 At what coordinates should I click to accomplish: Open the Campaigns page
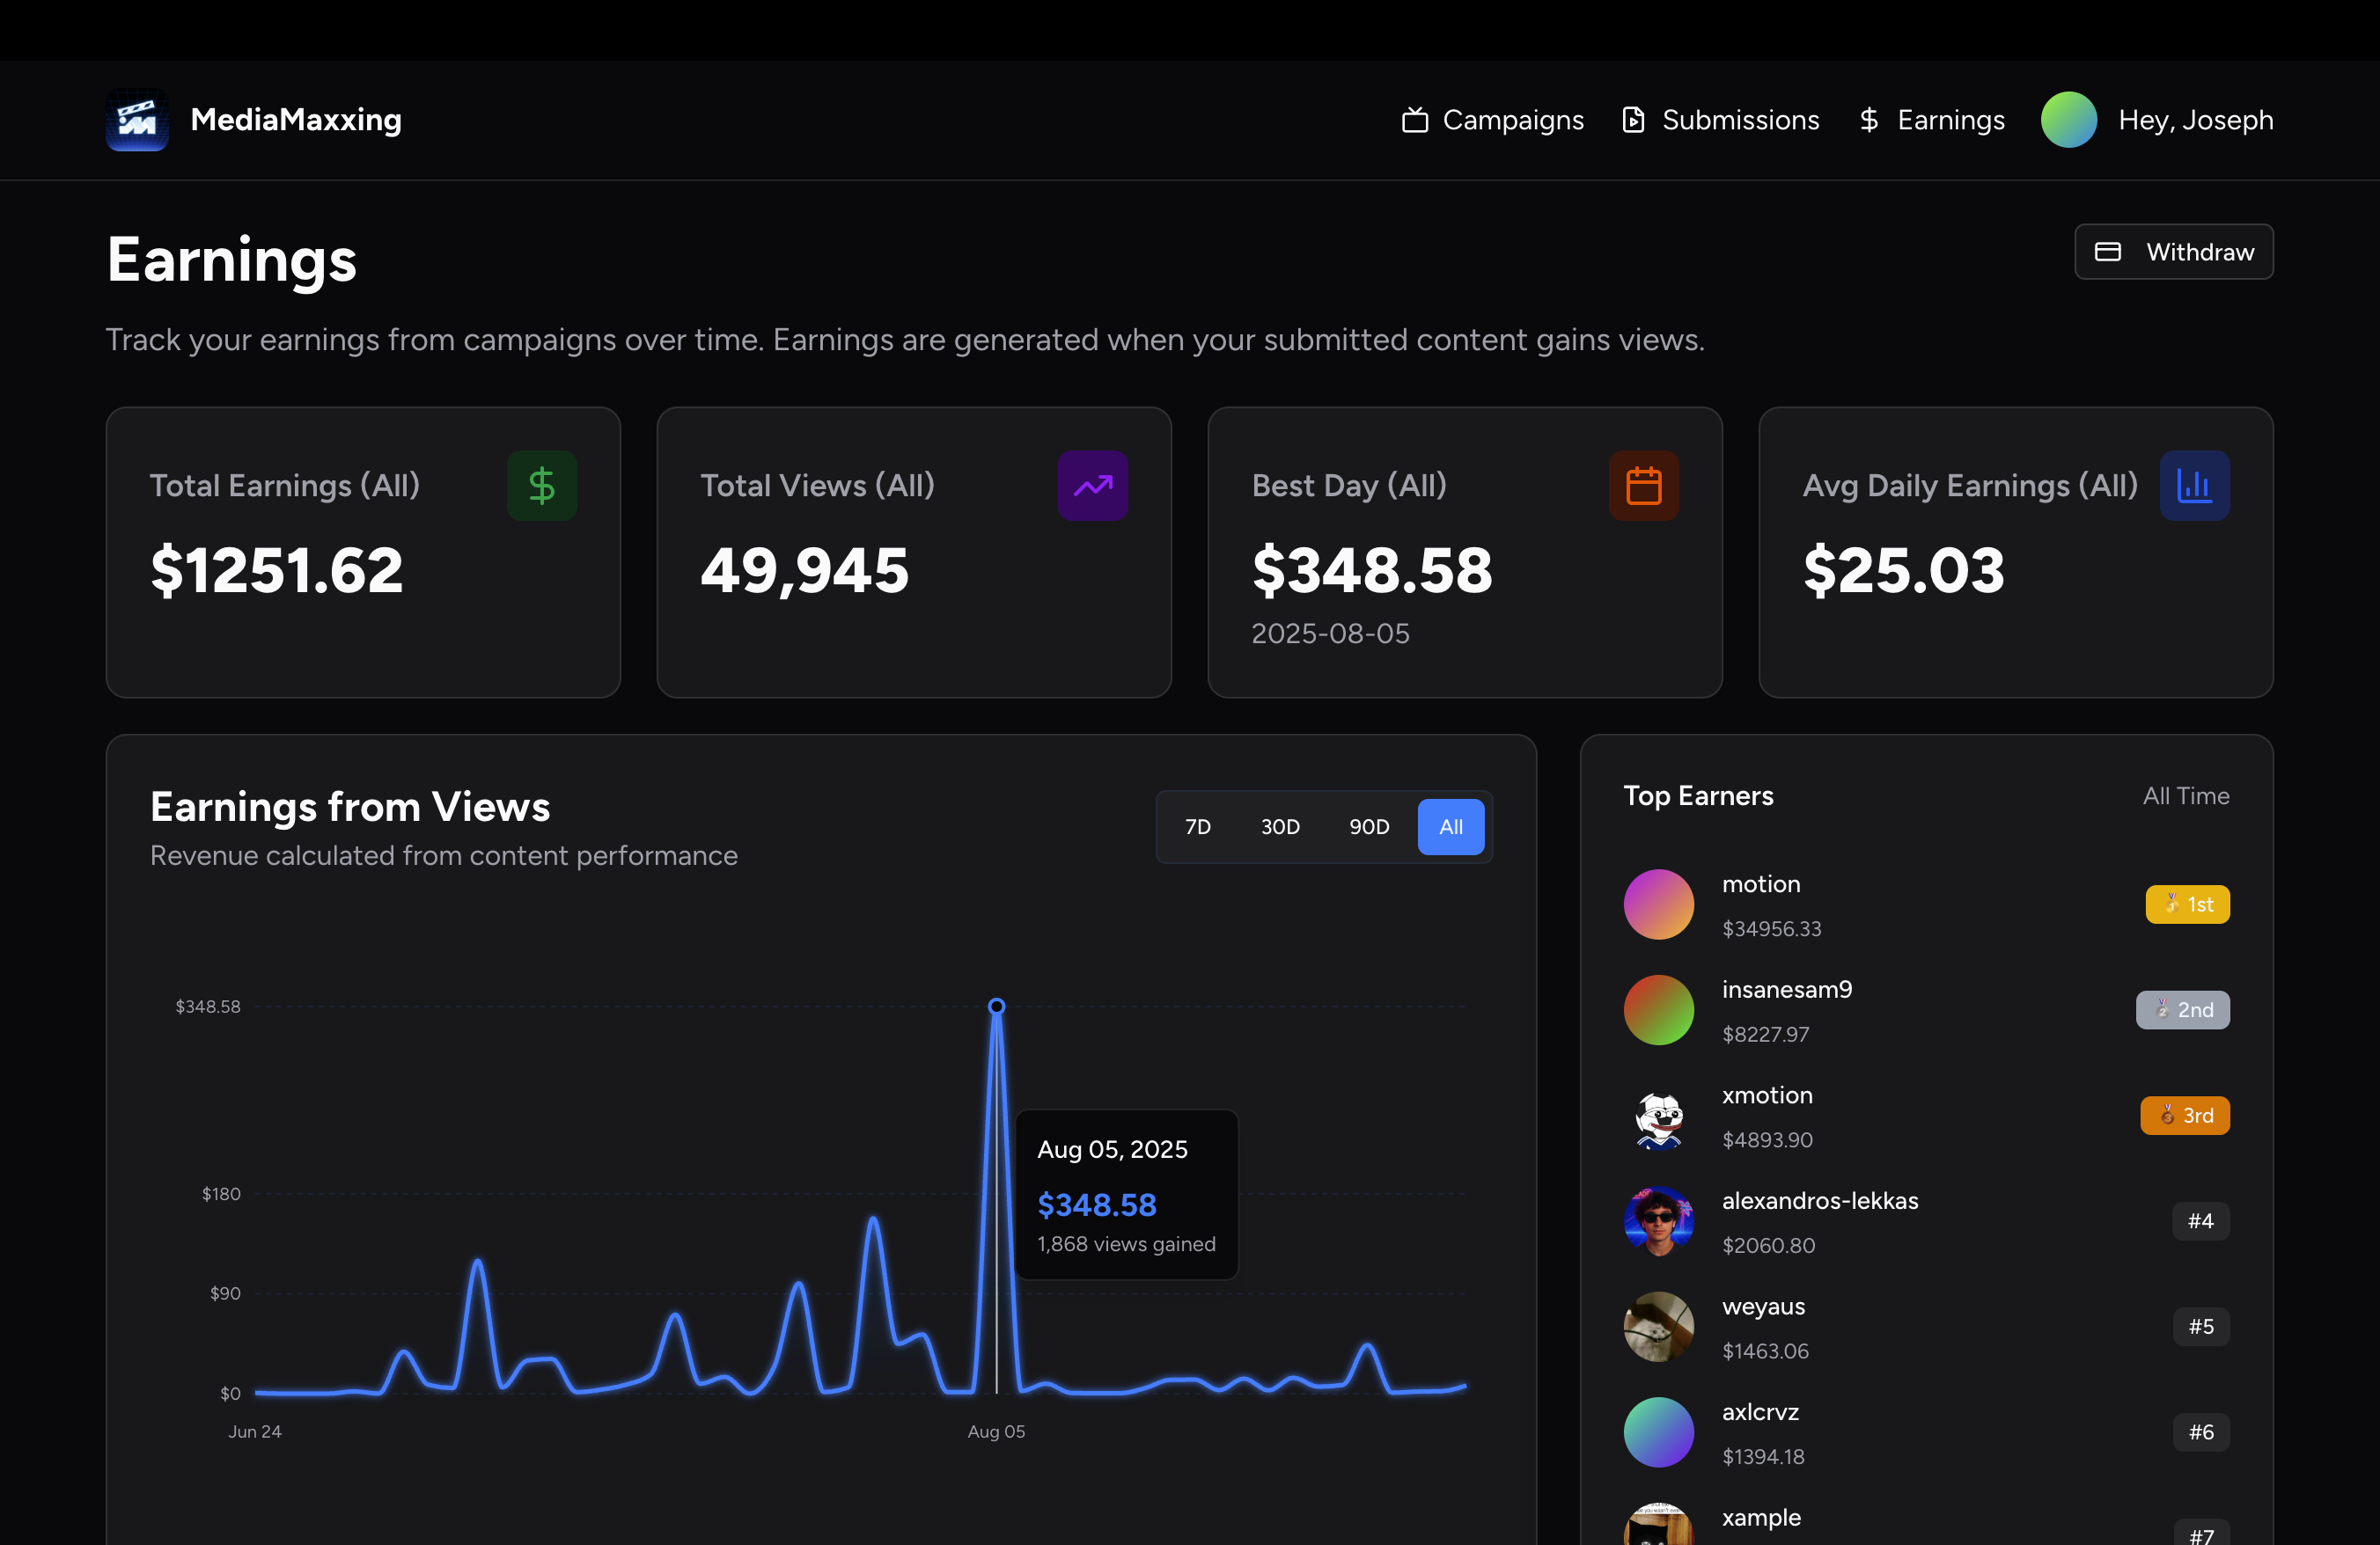point(1493,120)
